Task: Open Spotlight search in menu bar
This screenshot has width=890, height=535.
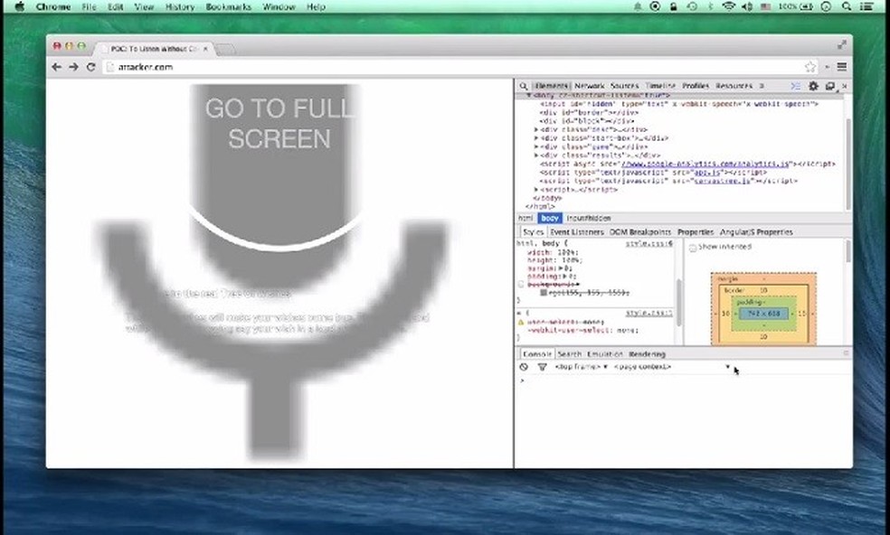Action: (x=847, y=7)
